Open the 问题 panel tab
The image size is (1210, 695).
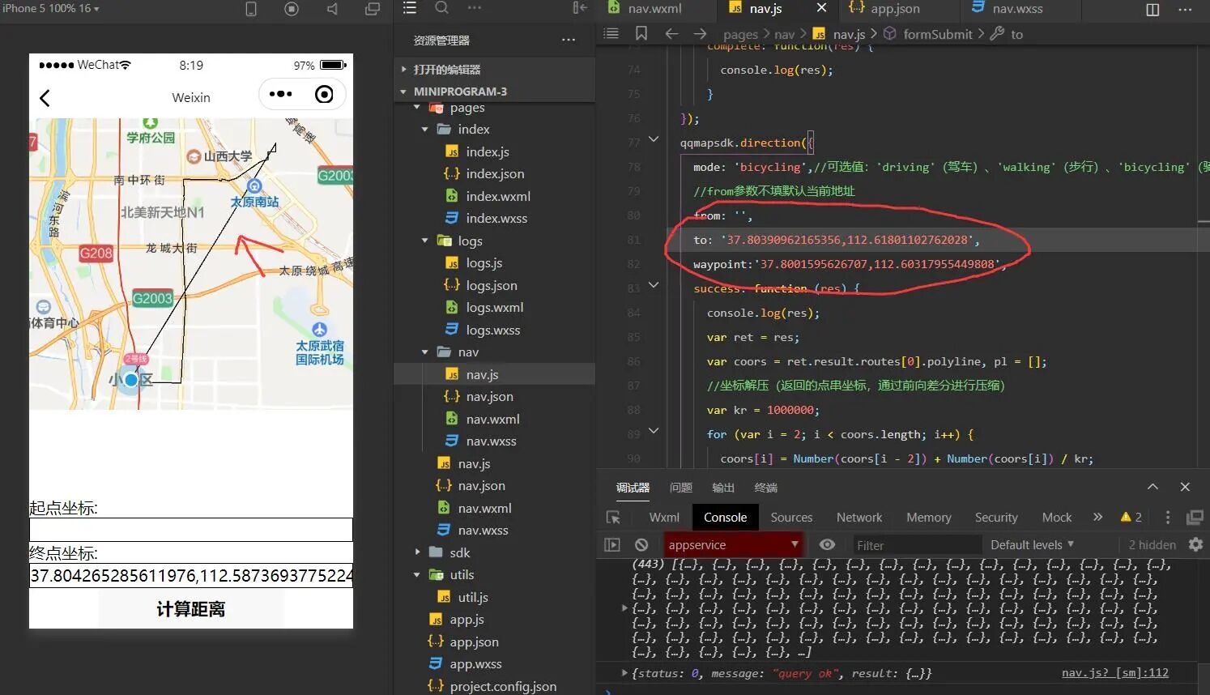681,488
